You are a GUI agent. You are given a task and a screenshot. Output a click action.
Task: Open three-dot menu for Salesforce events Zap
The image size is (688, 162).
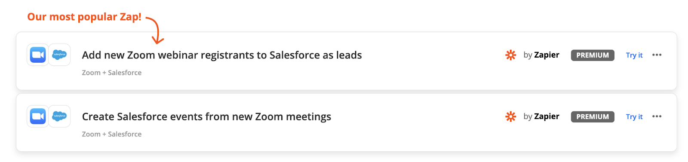click(x=657, y=116)
